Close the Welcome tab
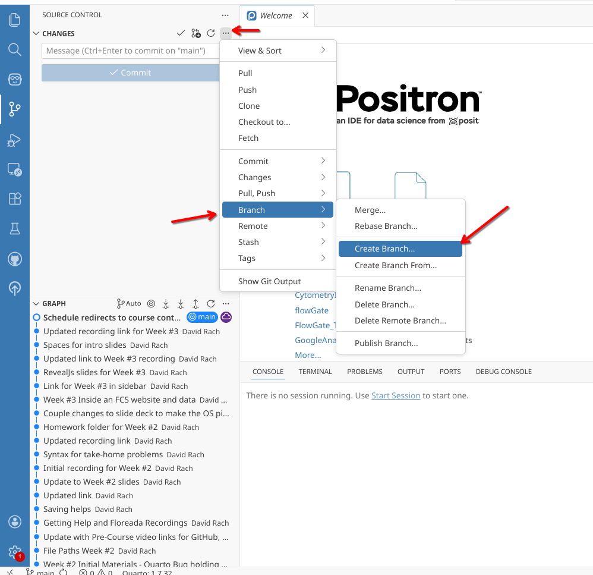Image resolution: width=593 pixels, height=575 pixels. point(305,15)
